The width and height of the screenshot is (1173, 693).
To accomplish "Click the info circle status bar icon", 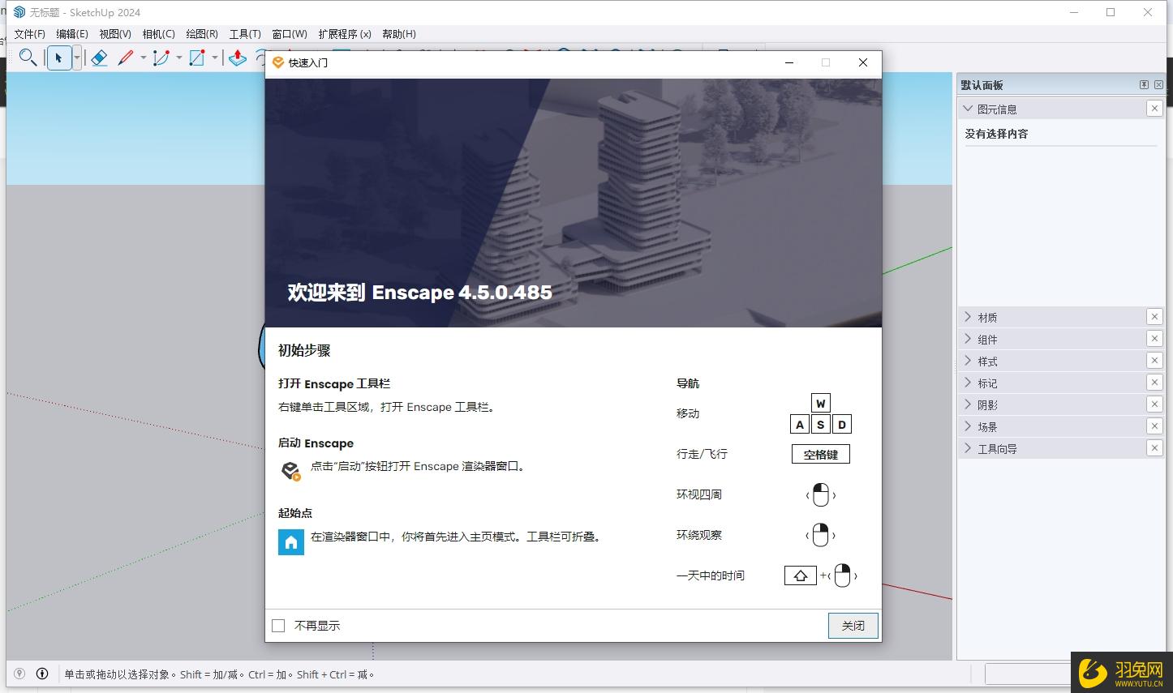I will [x=42, y=674].
